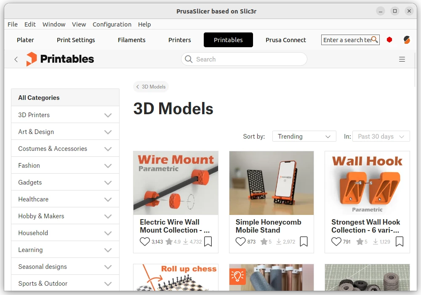Open the Edit menu
The height and width of the screenshot is (295, 421).
click(x=30, y=24)
